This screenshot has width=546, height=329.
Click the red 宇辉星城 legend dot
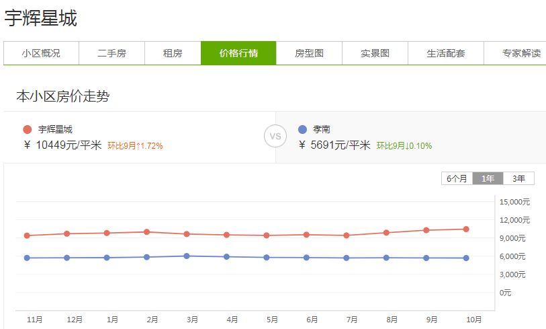(x=28, y=129)
